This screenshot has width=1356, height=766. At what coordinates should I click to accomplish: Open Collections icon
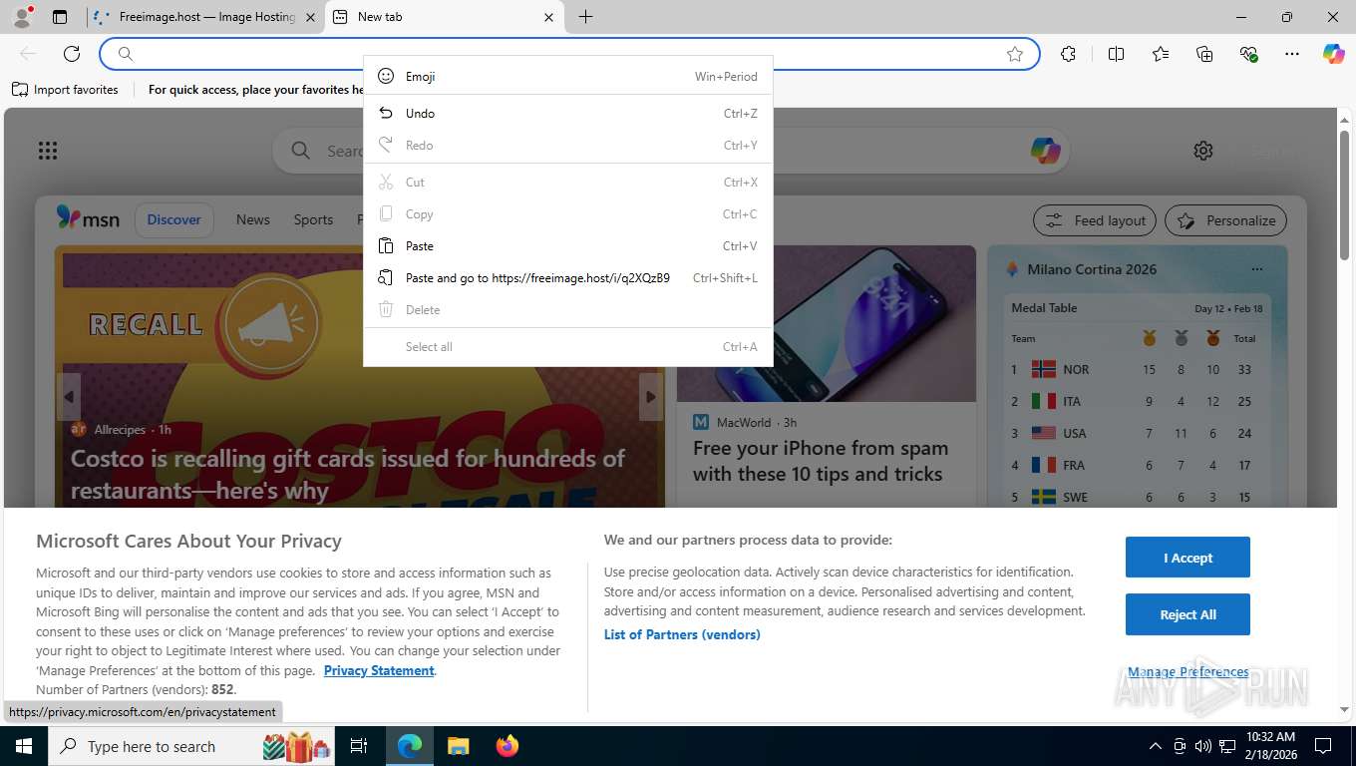click(1204, 54)
